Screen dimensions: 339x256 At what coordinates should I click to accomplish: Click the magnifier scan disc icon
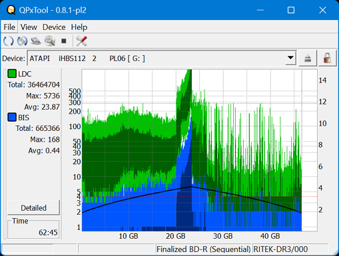point(50,41)
